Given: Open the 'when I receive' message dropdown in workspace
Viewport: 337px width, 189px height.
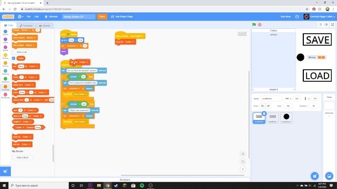Looking at the screenshot, I should coord(136,36).
